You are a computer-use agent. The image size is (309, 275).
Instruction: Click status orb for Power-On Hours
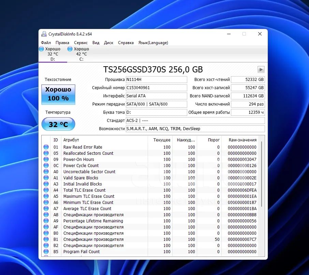[46, 159]
